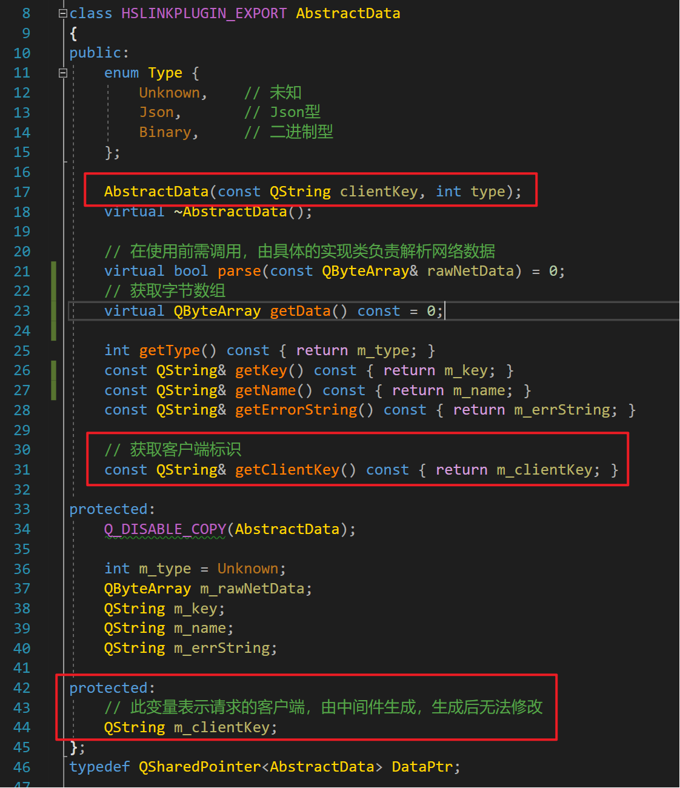Click the m_rawNetData member variable
The image size is (680, 788).
coord(252,589)
